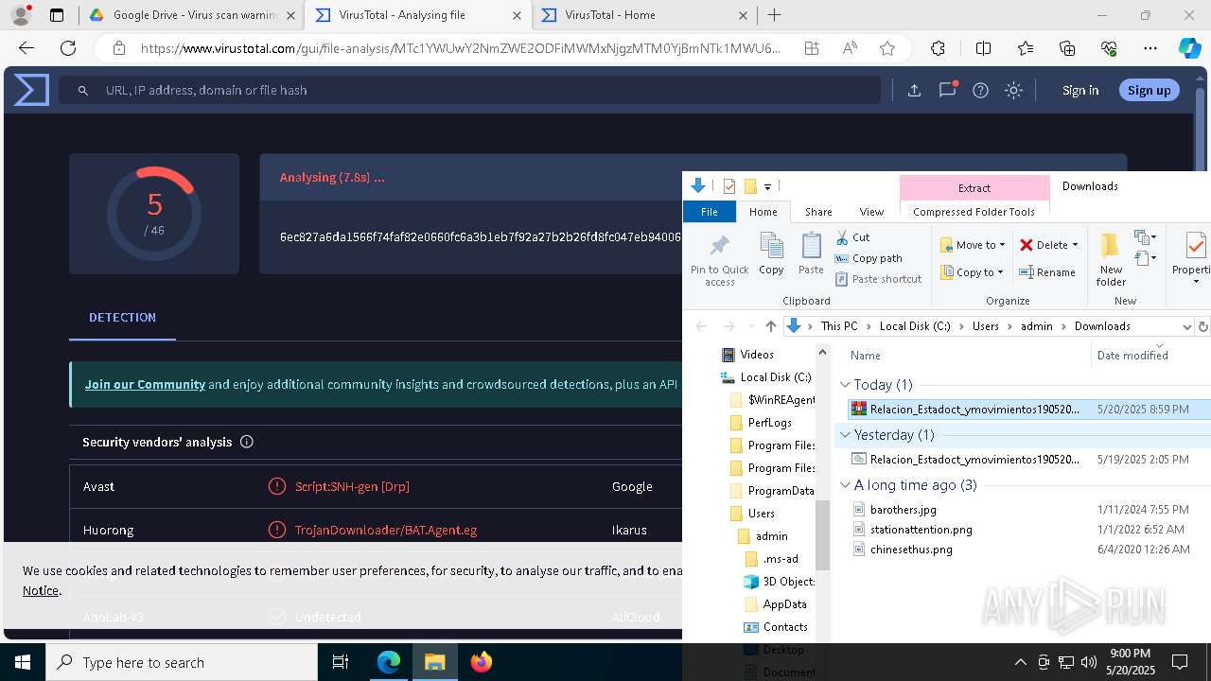
Task: Select the PerfLogs folder in tree
Action: (x=769, y=423)
